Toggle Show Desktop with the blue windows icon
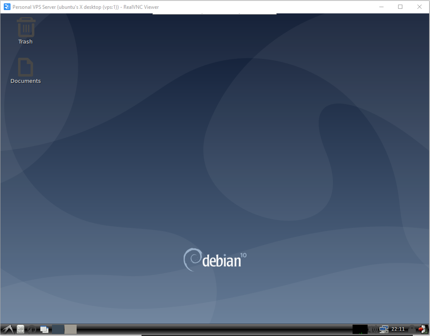This screenshot has height=336, width=430. point(44,329)
